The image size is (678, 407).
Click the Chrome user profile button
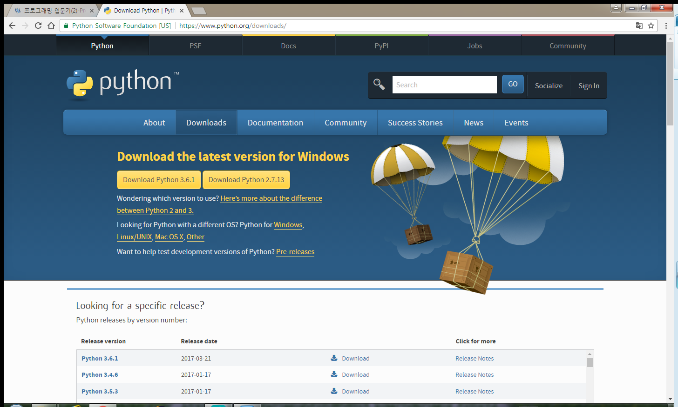(616, 7)
